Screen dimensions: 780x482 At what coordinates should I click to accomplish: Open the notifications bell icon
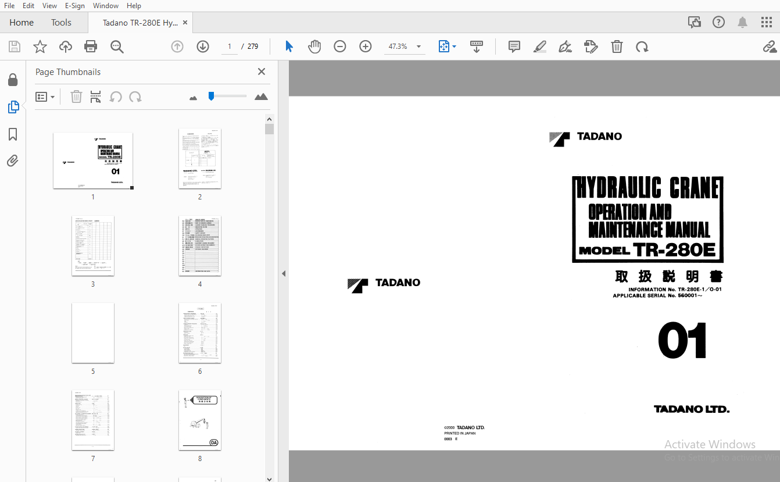[x=742, y=23]
